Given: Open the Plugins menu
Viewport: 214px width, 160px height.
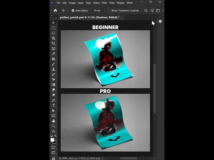Looking at the screenshot, I should (x=120, y=3).
